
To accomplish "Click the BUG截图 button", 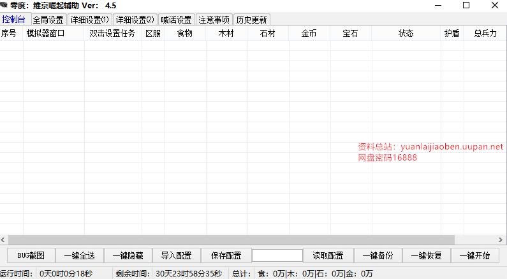I will click(31, 256).
